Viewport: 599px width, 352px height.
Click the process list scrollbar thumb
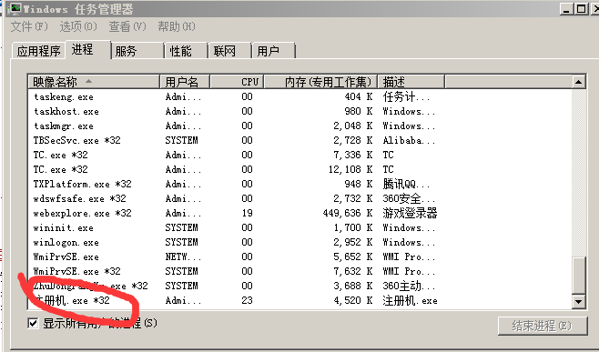pos(579,275)
